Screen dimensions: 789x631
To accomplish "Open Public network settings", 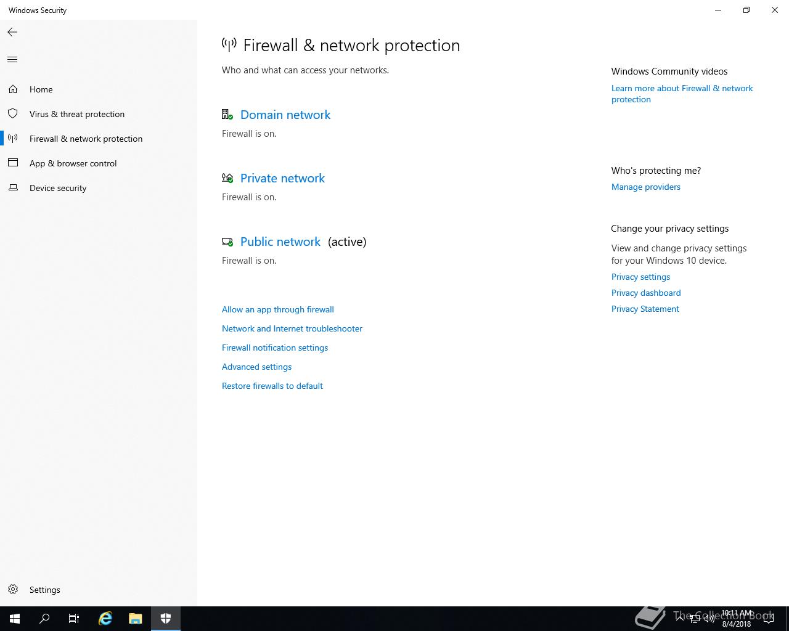I will coord(280,242).
